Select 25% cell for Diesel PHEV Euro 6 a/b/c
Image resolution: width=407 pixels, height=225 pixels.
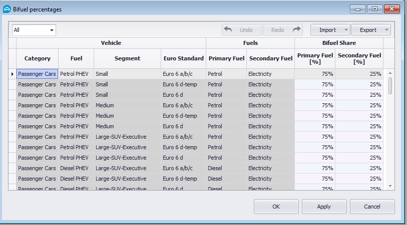coord(359,168)
